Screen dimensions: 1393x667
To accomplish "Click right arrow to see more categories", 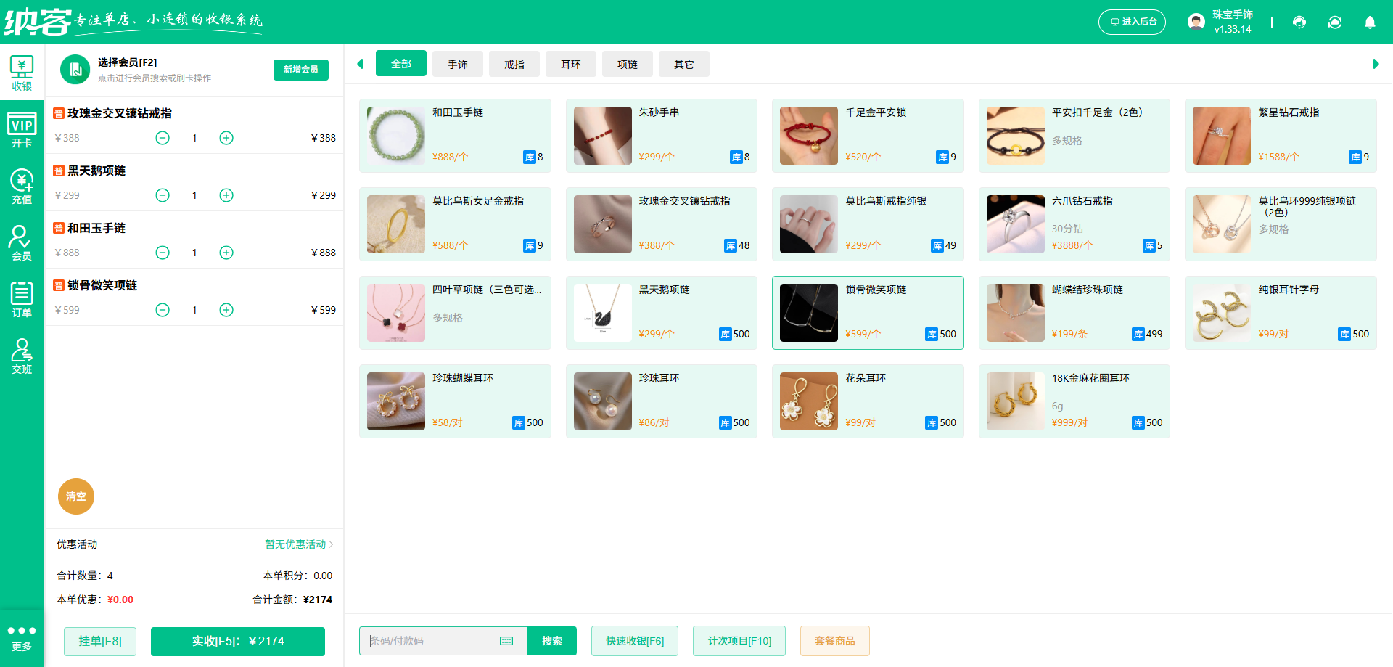I will (x=1375, y=64).
